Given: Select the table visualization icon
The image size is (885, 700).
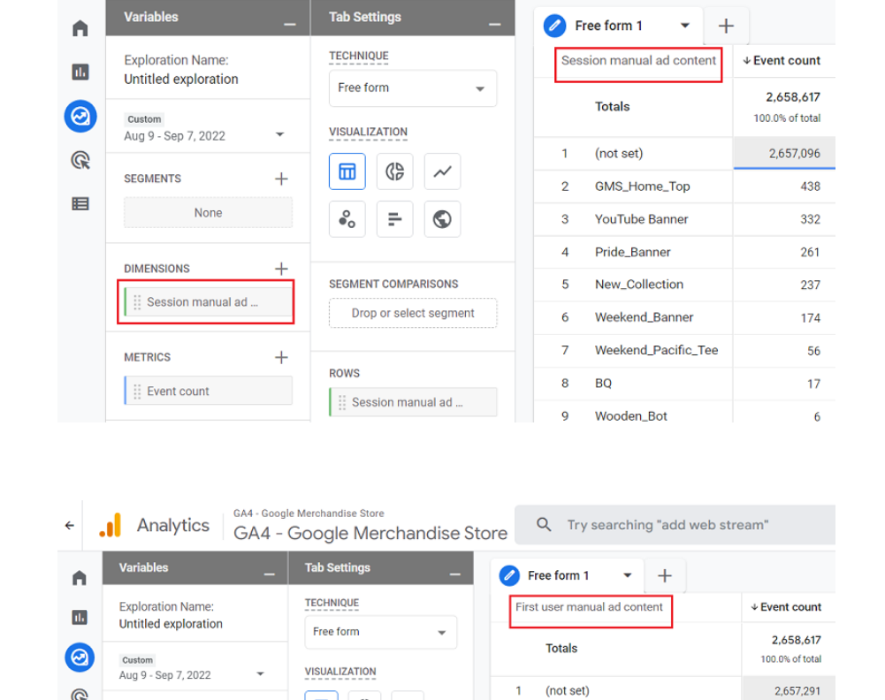Looking at the screenshot, I should (347, 171).
